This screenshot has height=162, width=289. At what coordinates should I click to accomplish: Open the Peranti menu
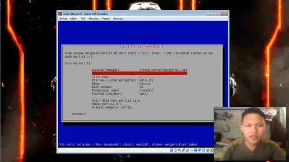(x=106, y=18)
